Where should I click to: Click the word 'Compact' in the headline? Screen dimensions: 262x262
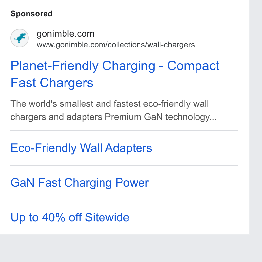pos(193,66)
